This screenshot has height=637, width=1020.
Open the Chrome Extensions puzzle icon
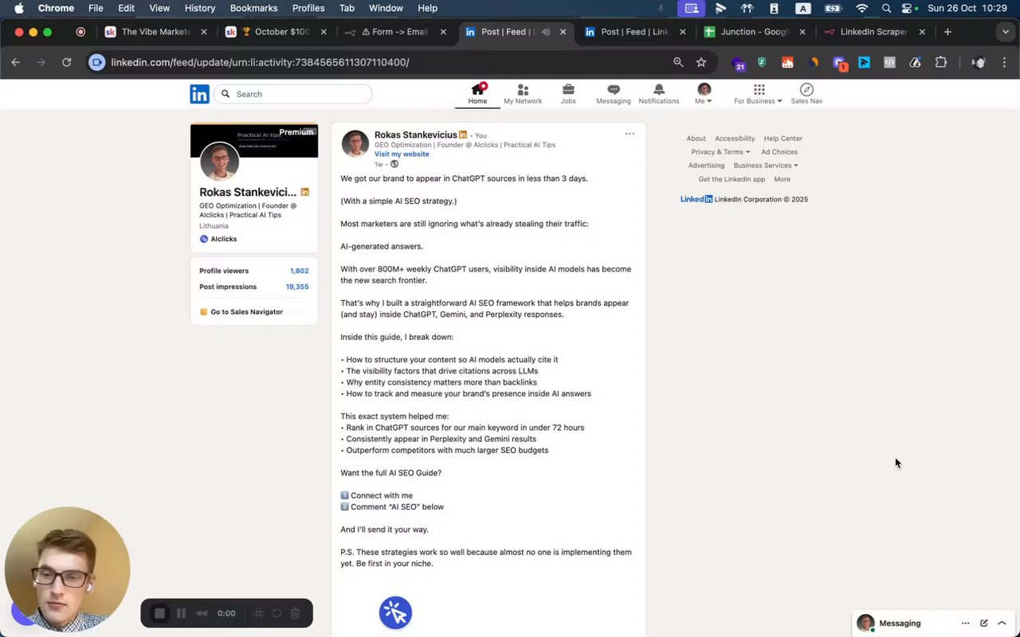(941, 62)
